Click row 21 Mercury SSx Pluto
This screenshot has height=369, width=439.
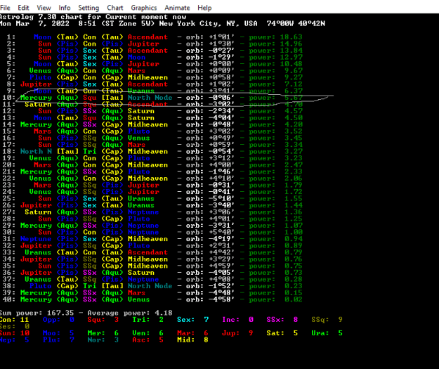tap(152, 171)
